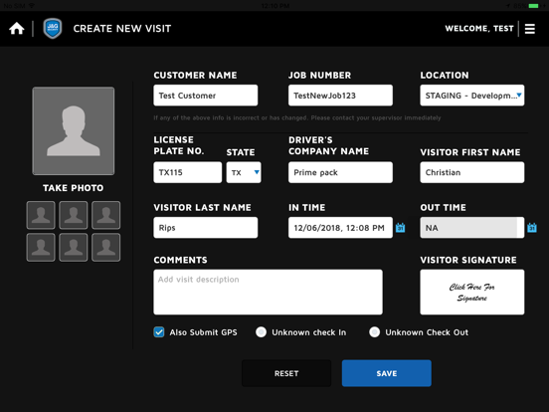Image resolution: width=549 pixels, height=412 pixels.
Task: Toggle the Also Submit GPS checkbox
Action: (159, 332)
